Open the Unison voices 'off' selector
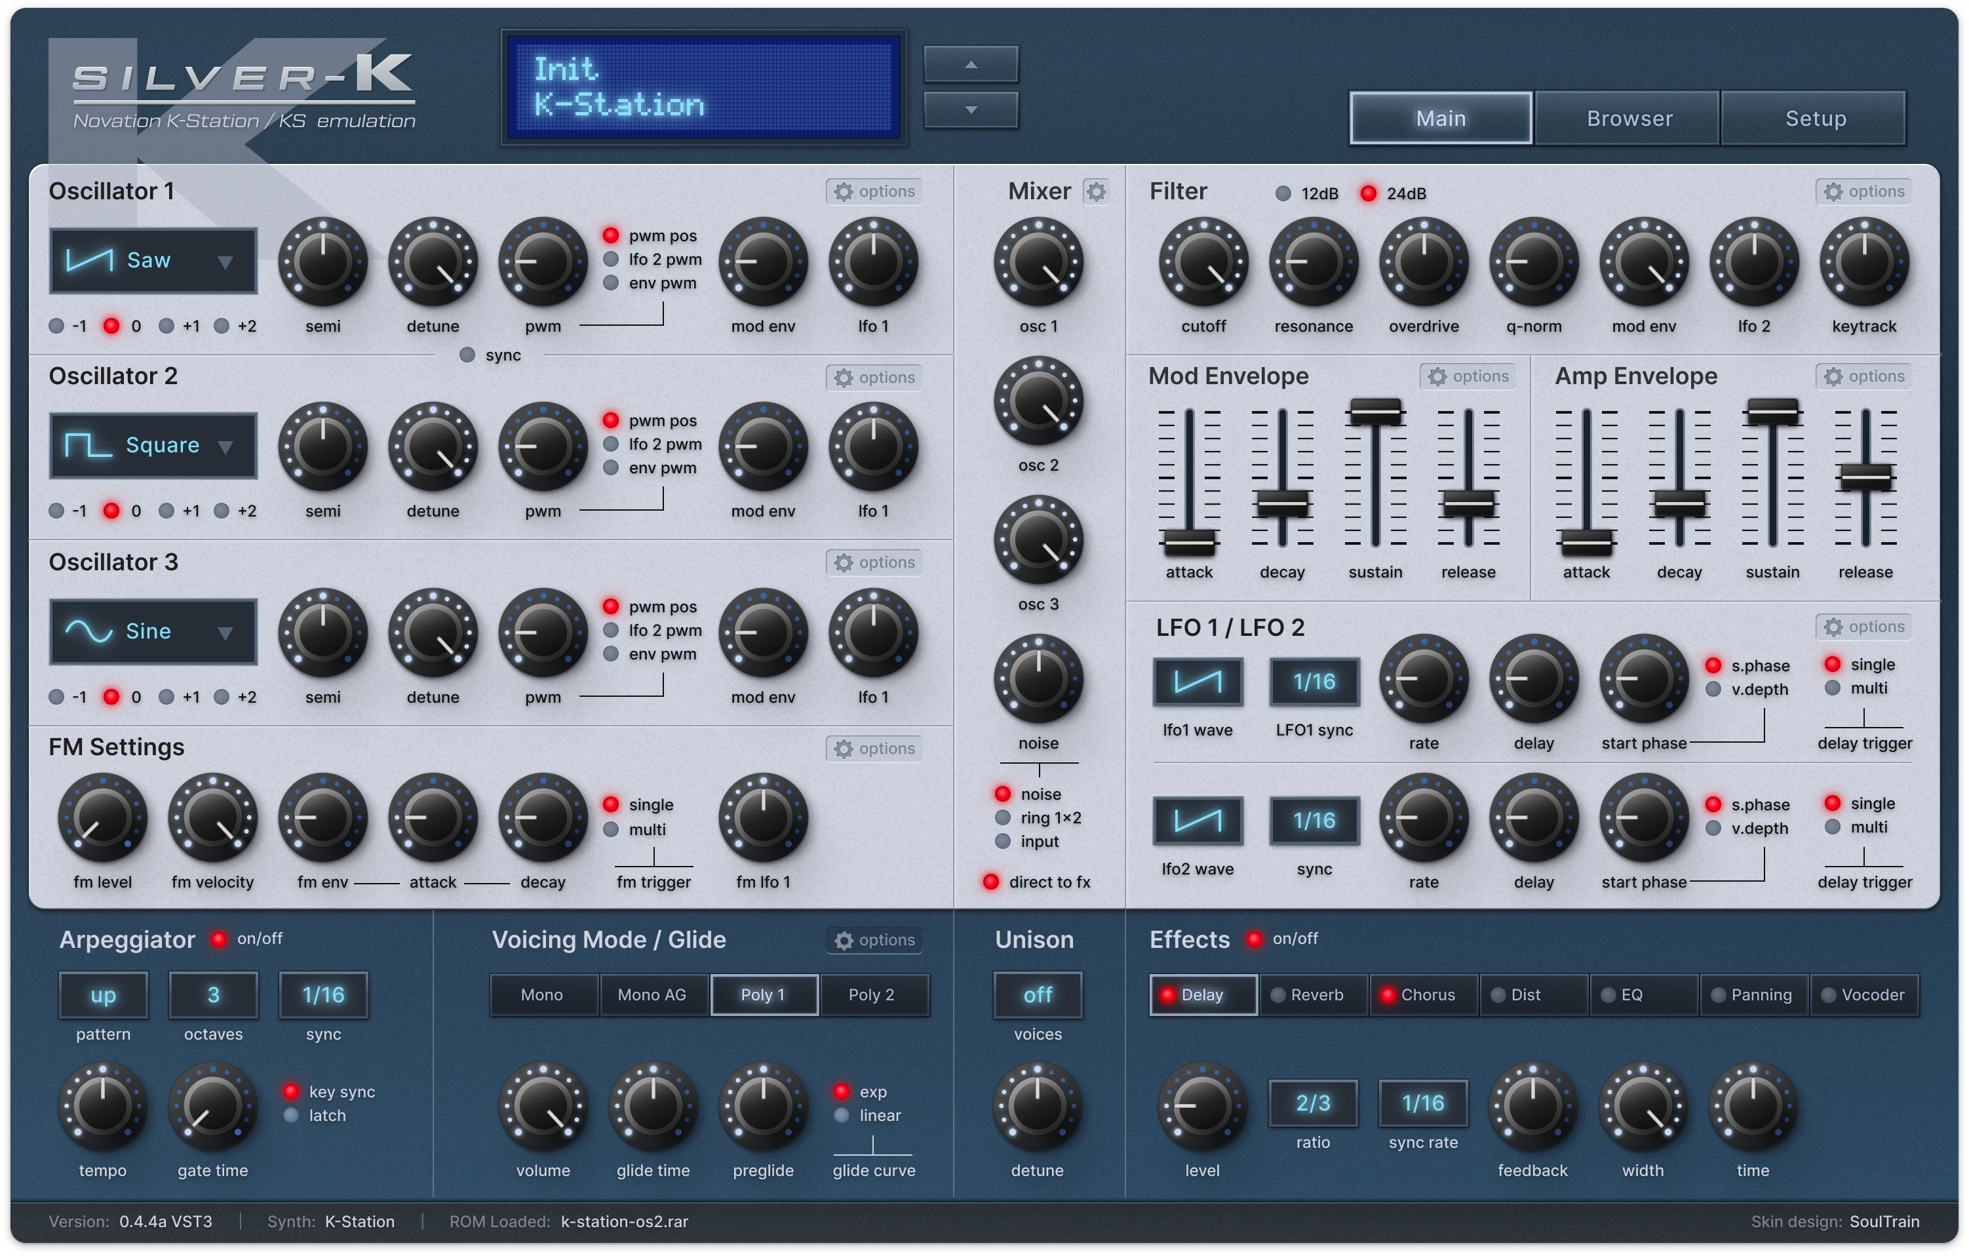Viewport: 1969px width, 1256px height. point(1038,995)
